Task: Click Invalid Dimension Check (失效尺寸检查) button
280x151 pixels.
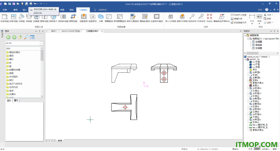Action: [238, 15]
